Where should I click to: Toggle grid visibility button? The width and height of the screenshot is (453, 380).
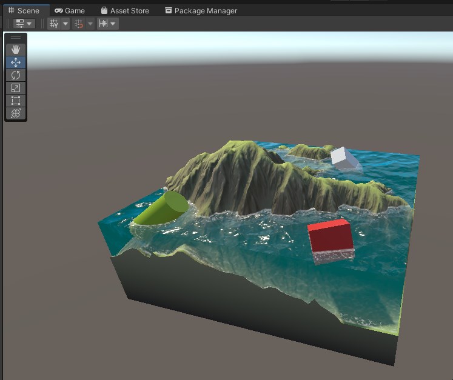pyautogui.click(x=54, y=24)
